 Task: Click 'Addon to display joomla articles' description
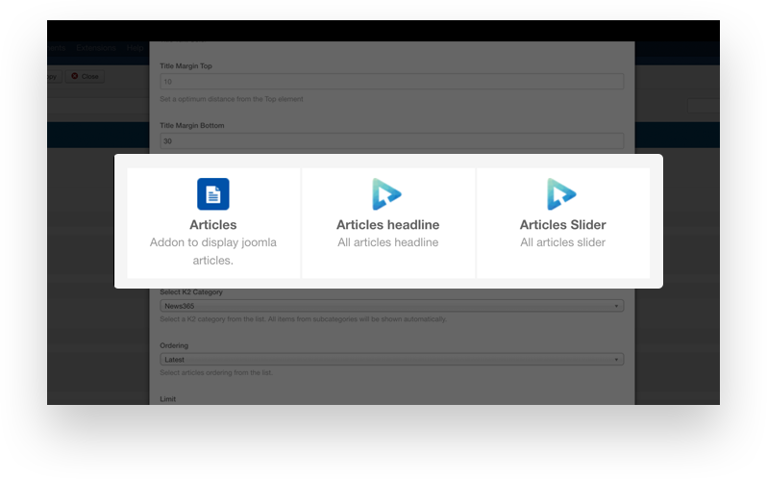click(212, 251)
